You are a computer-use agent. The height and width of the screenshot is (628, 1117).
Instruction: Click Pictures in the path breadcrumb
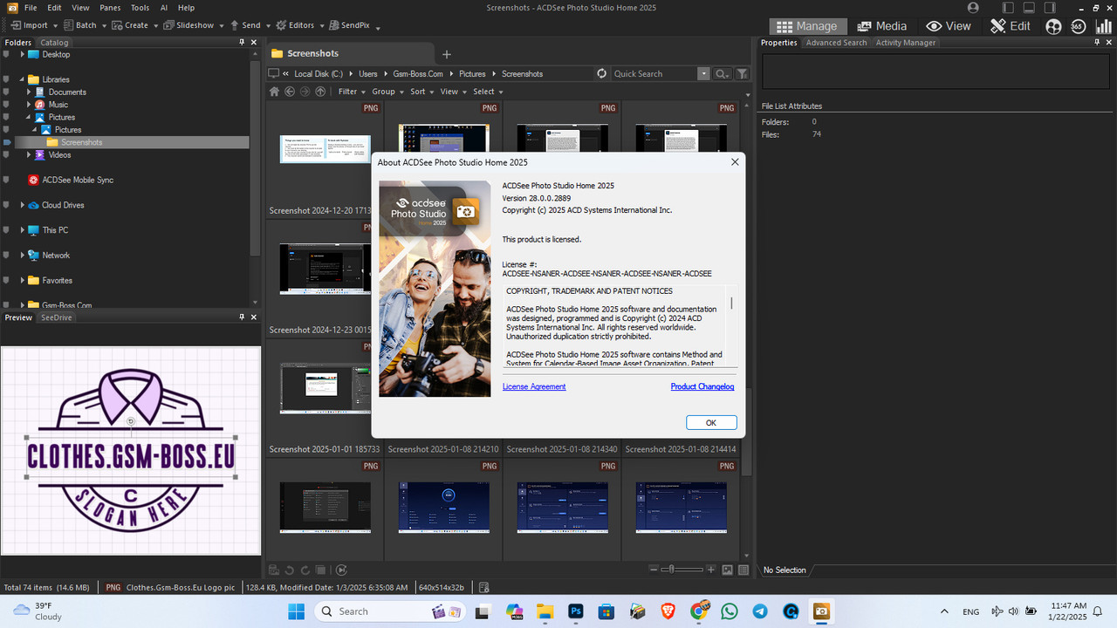click(472, 74)
